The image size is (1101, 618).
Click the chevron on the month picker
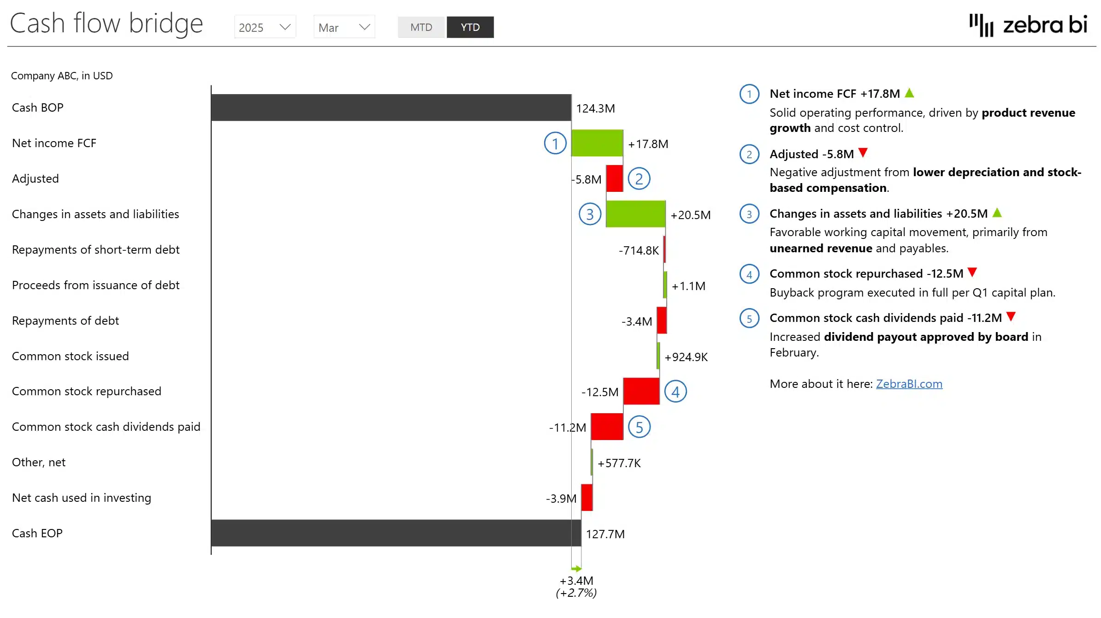pyautogui.click(x=364, y=27)
